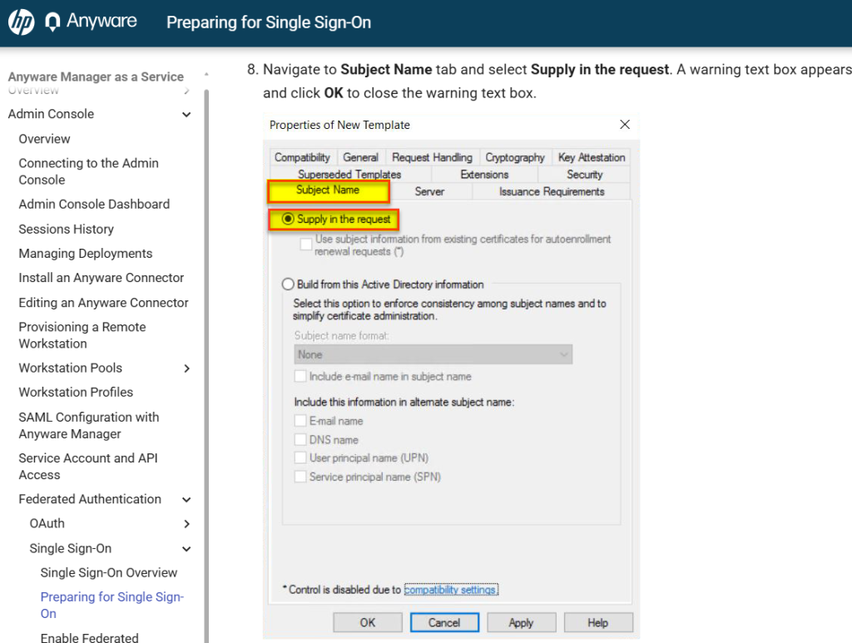Screen dimensions: 852x643
Task: Switch to the Cryptography tab
Action: (515, 157)
